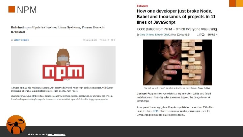This screenshot has width=243, height=137.
Task: Click the orange penguin logo in the footer
Action: click(x=16, y=124)
